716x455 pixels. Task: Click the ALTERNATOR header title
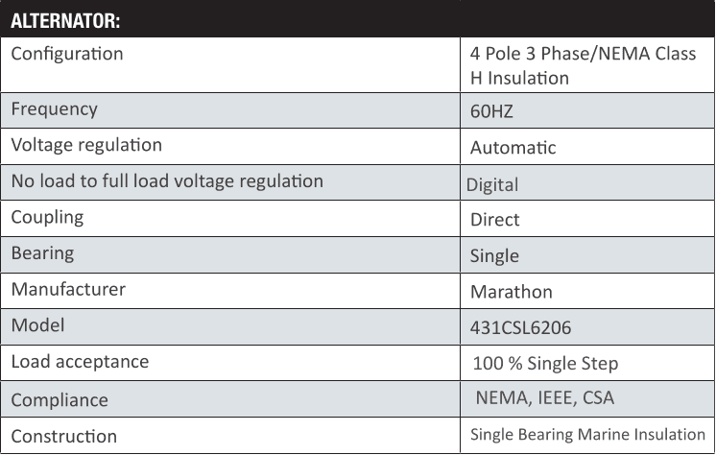(x=65, y=21)
